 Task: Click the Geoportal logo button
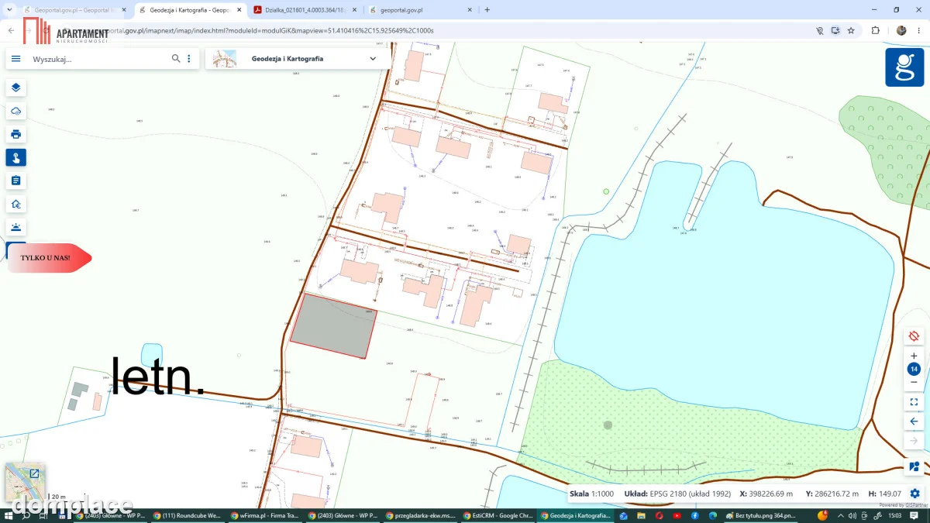904,67
